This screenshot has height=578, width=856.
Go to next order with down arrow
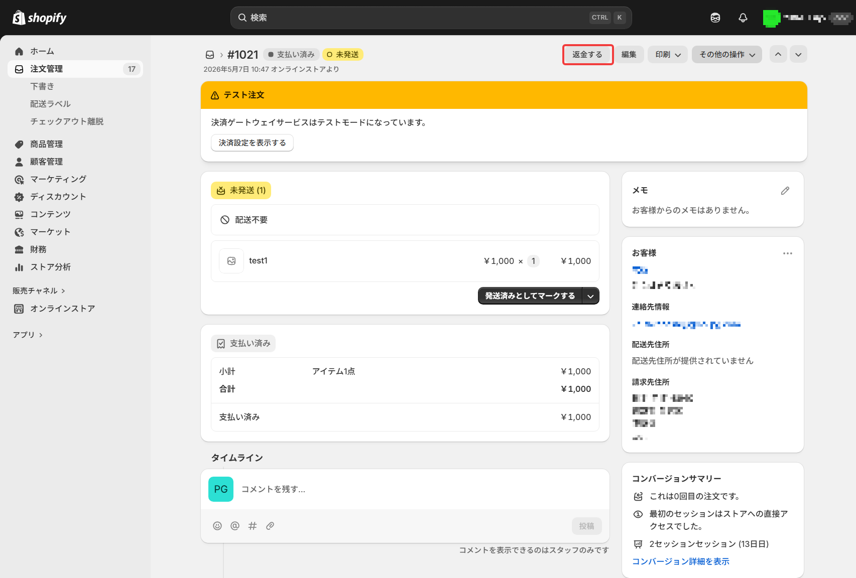tap(798, 54)
